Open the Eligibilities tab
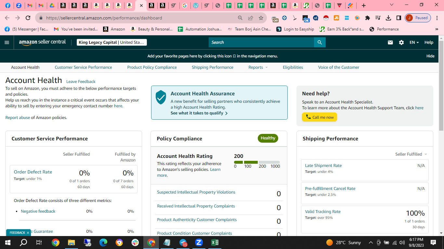 tap(293, 67)
